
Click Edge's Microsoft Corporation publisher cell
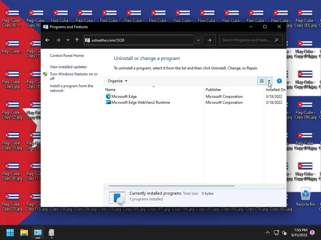224,96
